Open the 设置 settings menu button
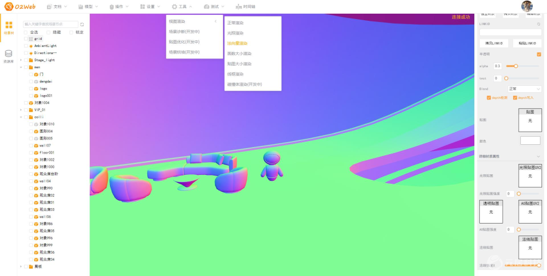 [150, 7]
